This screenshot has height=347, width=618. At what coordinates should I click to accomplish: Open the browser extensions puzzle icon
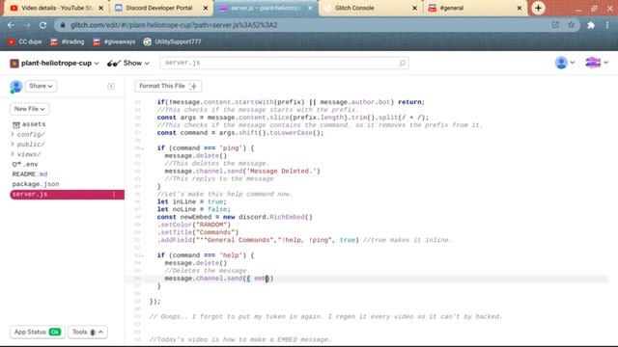pos(591,25)
